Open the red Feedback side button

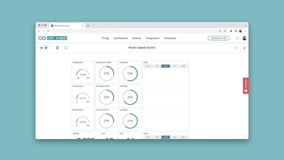[x=246, y=86]
